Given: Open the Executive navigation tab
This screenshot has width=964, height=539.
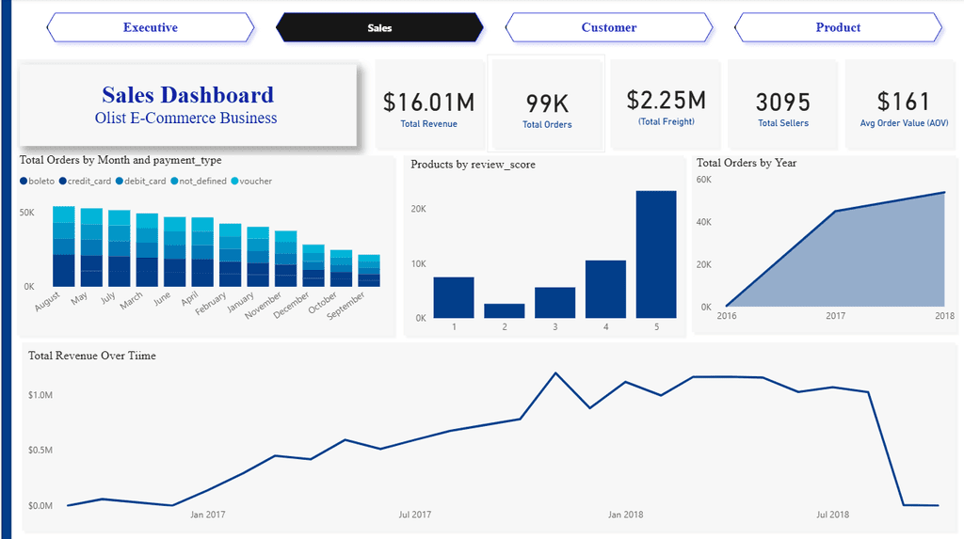Looking at the screenshot, I should pyautogui.click(x=151, y=27).
